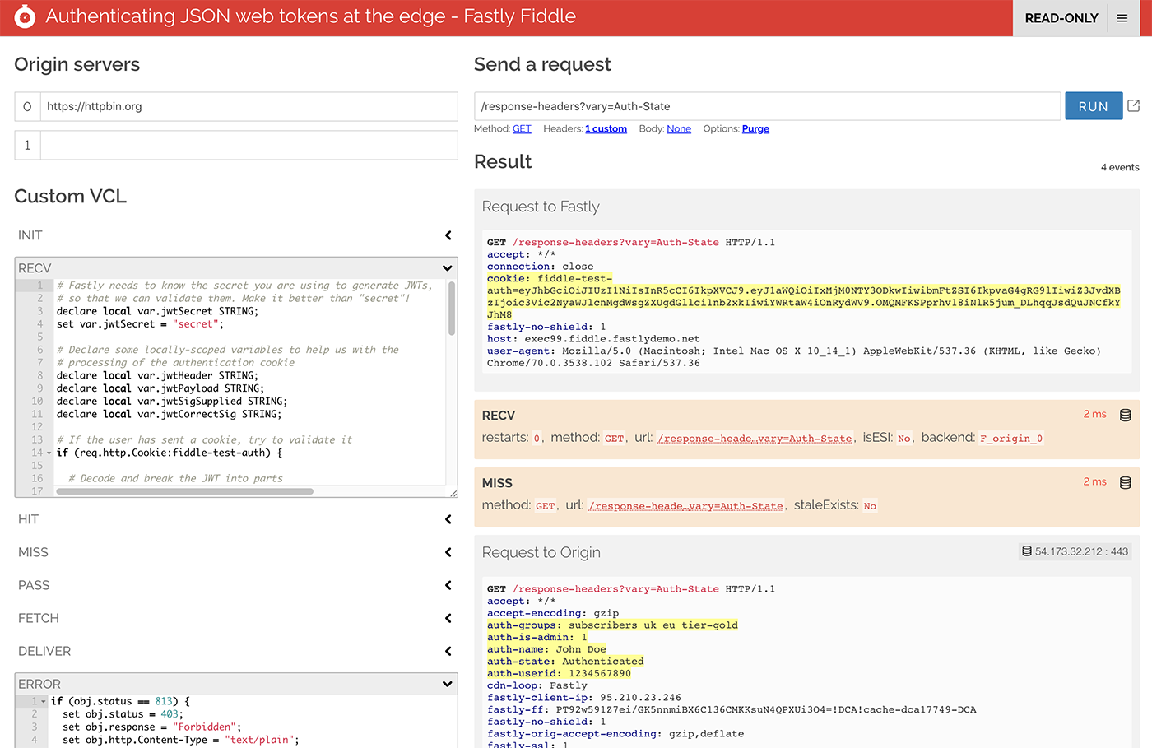Expand the MISS VCL section
The image size is (1152, 748).
point(448,552)
